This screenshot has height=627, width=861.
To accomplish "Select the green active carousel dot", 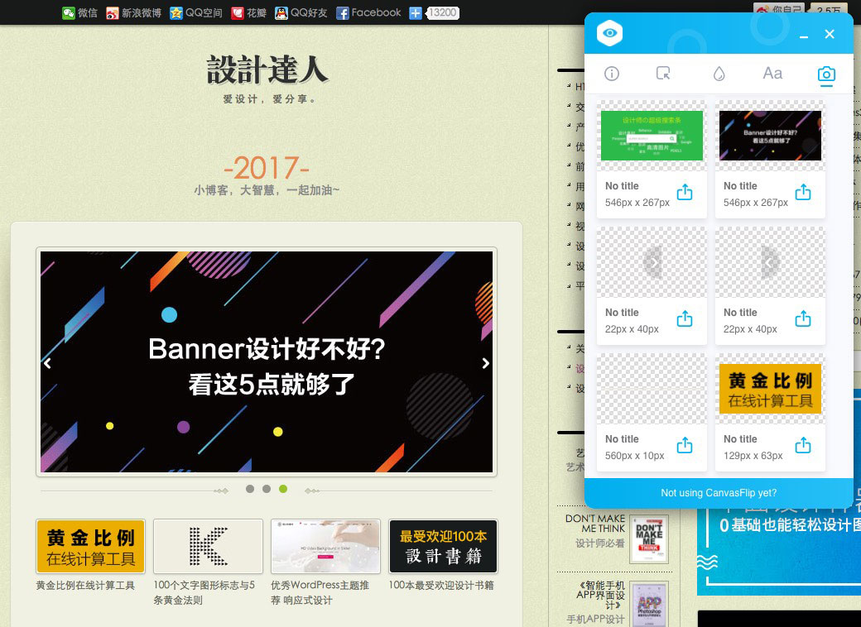I will point(283,489).
